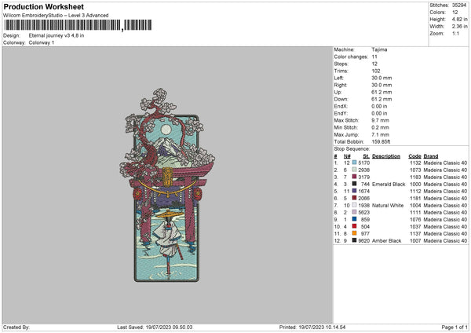Click the Code column header
This screenshot has height=333, width=471.
[x=414, y=156]
